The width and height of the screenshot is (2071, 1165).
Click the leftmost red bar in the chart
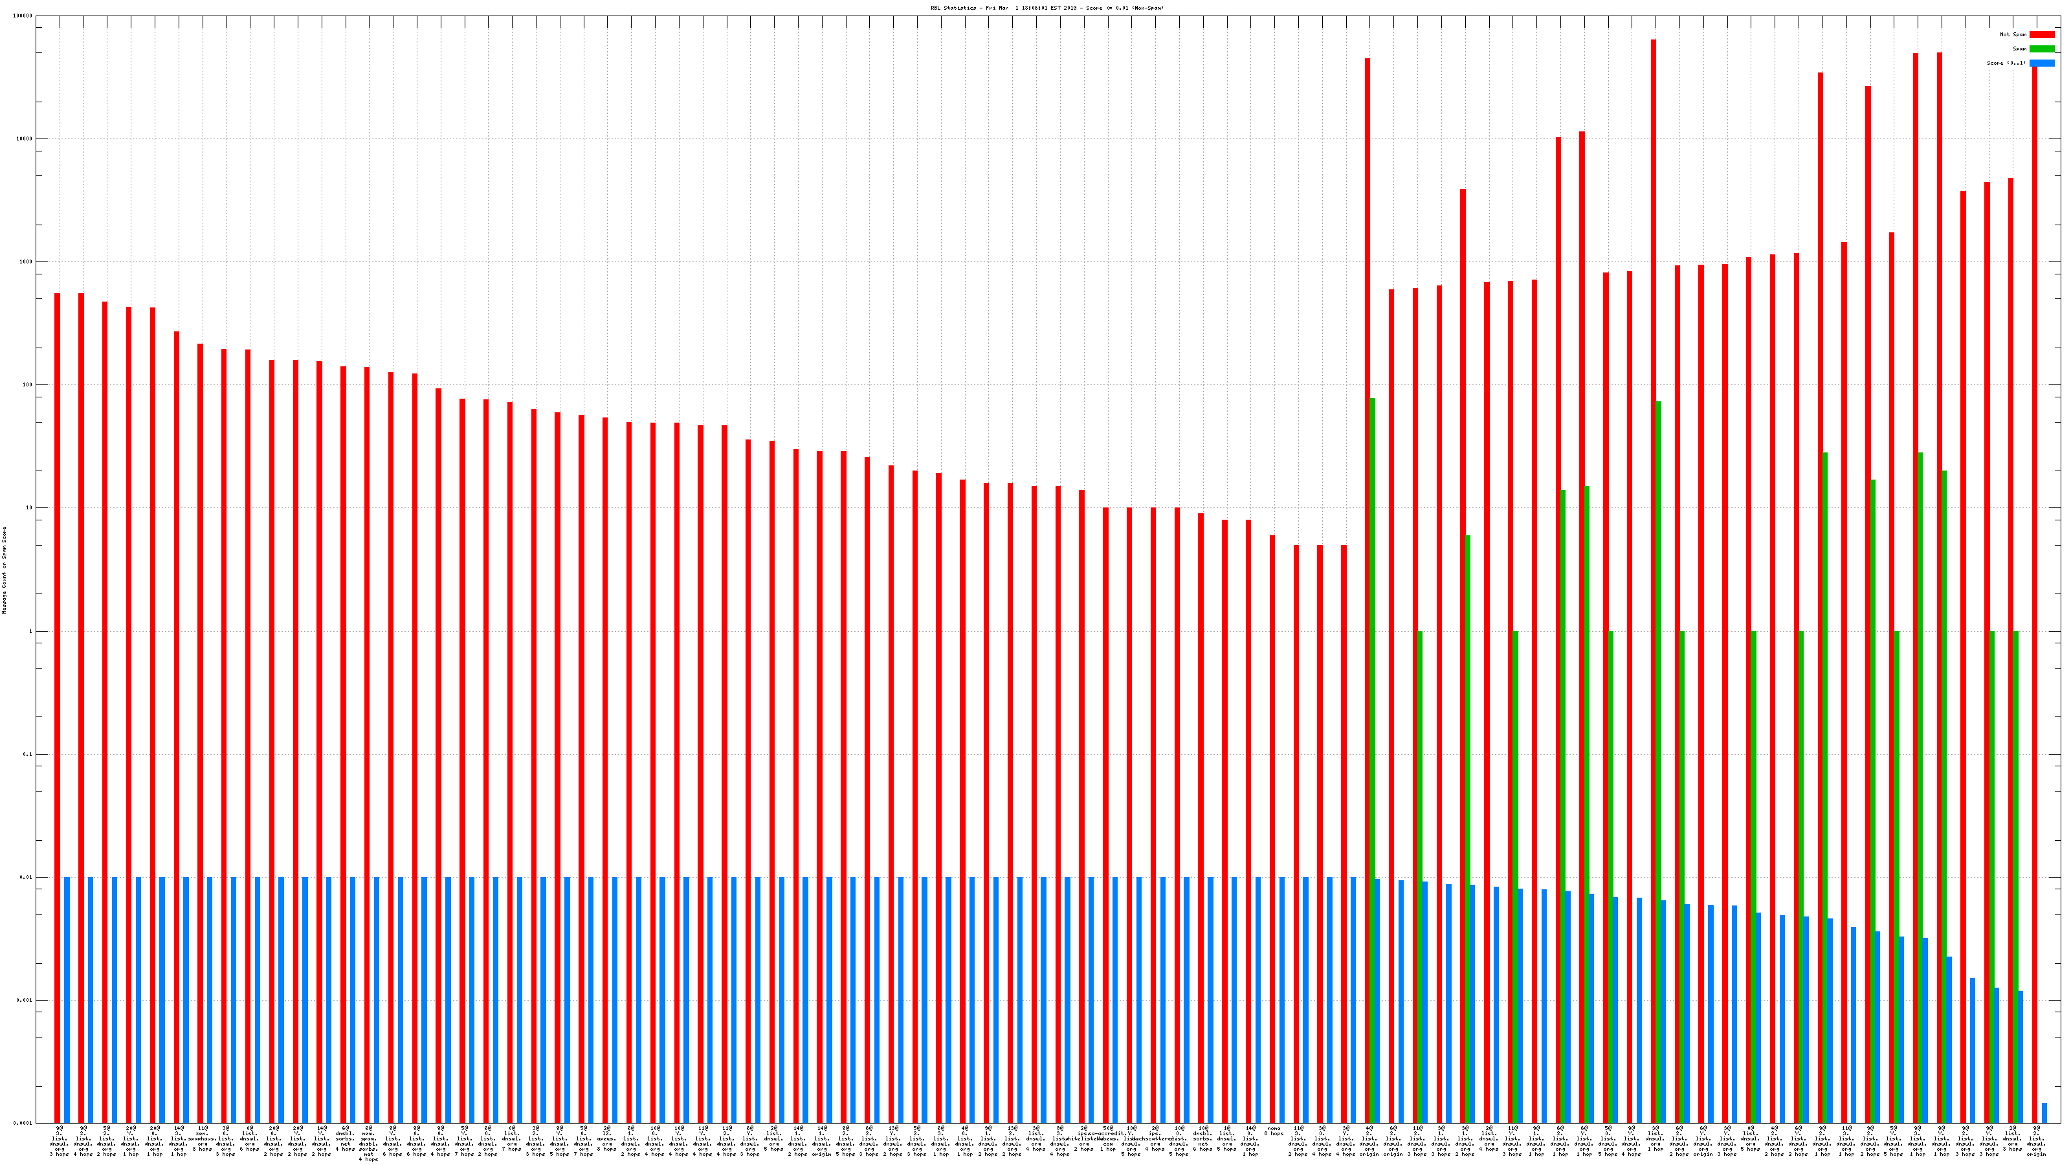click(x=57, y=707)
